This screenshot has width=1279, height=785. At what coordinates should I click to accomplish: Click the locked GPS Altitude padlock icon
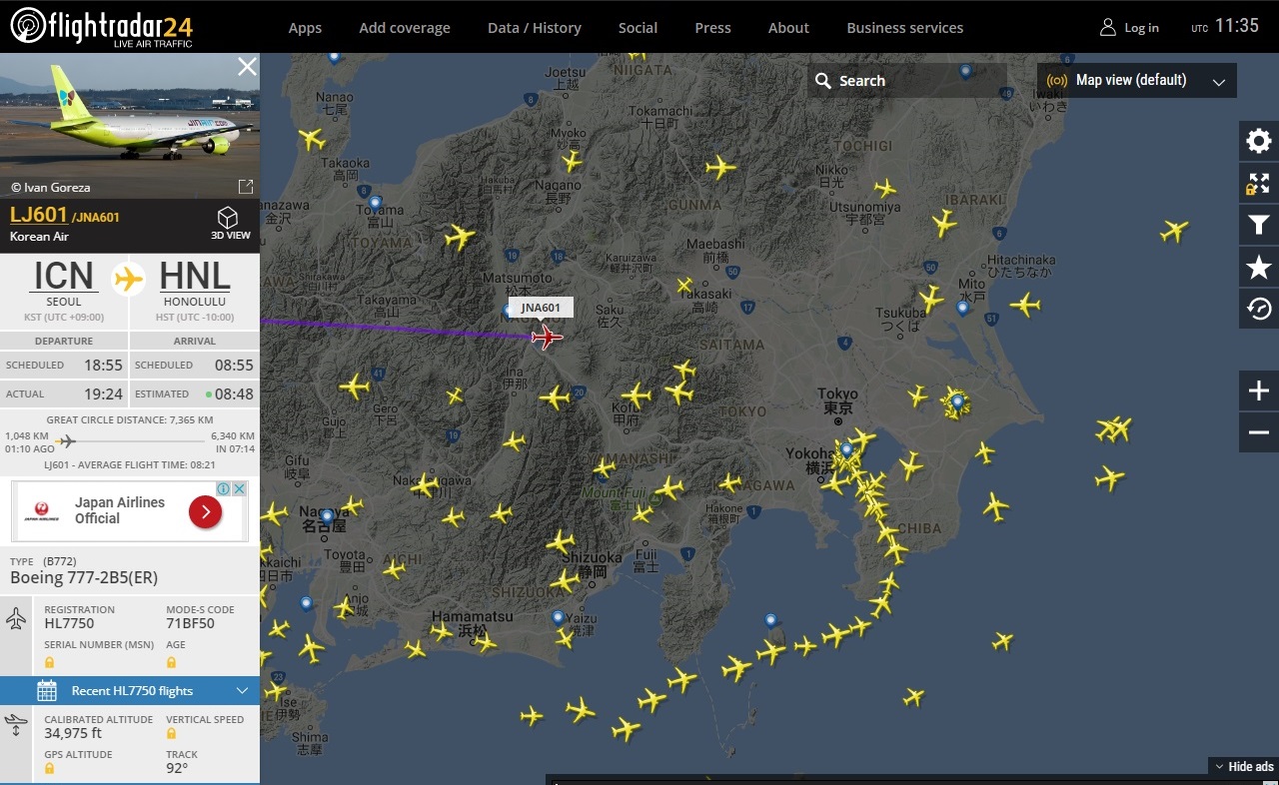49,769
